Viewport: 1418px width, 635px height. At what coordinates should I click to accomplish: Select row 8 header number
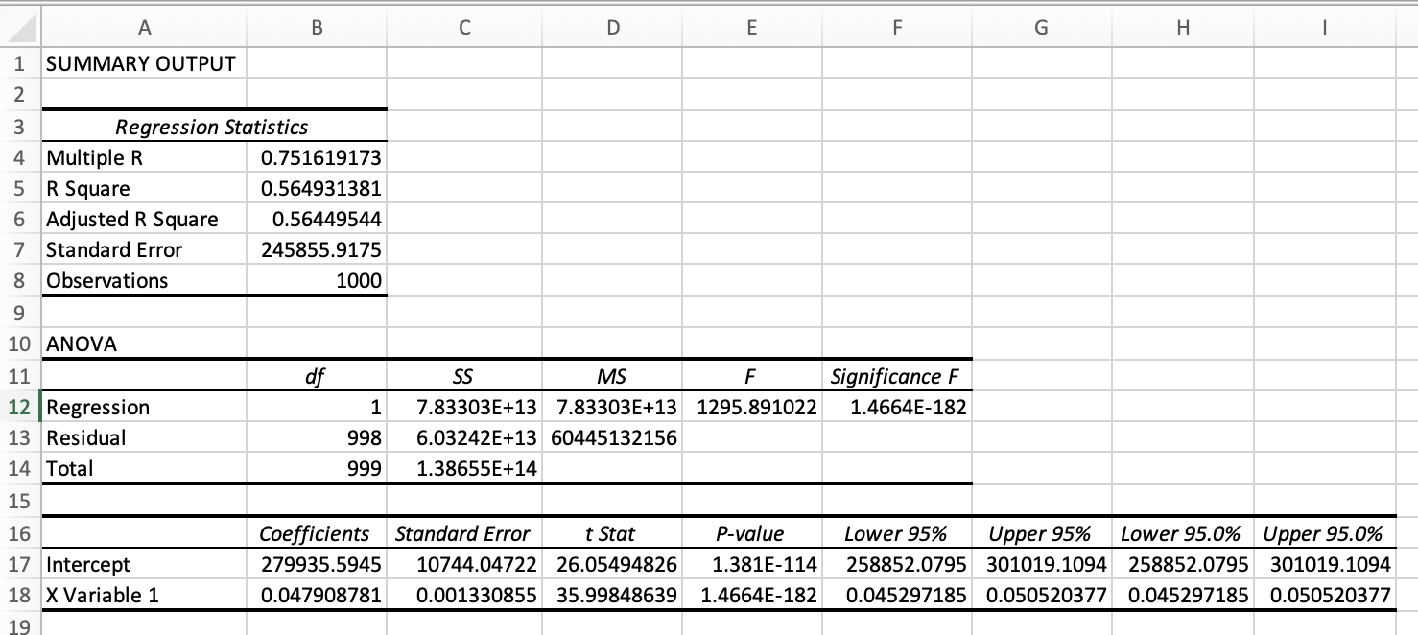point(20,281)
